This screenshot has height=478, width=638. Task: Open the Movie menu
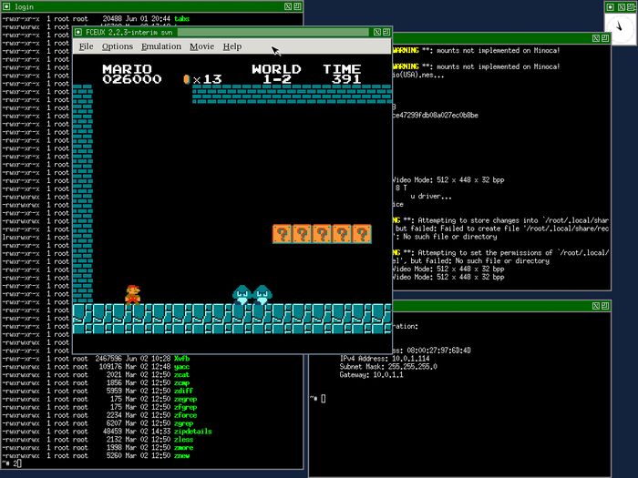click(201, 46)
